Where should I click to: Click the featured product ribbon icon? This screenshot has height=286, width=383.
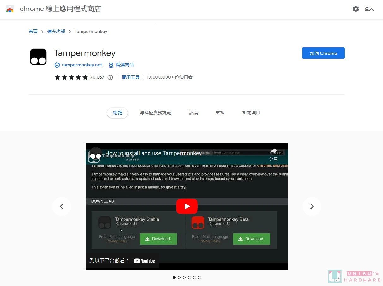111,65
